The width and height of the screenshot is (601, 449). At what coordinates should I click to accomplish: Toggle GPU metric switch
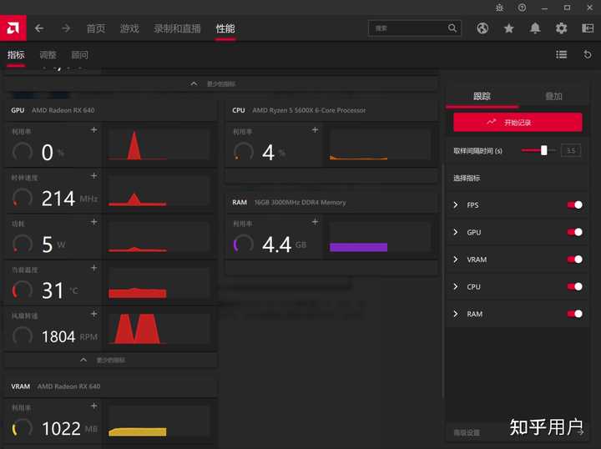(x=574, y=232)
